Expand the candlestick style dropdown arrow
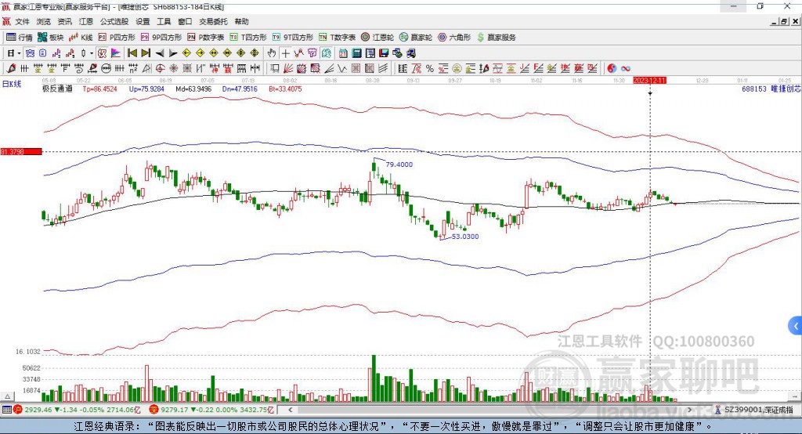This screenshot has width=802, height=434. click(92, 53)
